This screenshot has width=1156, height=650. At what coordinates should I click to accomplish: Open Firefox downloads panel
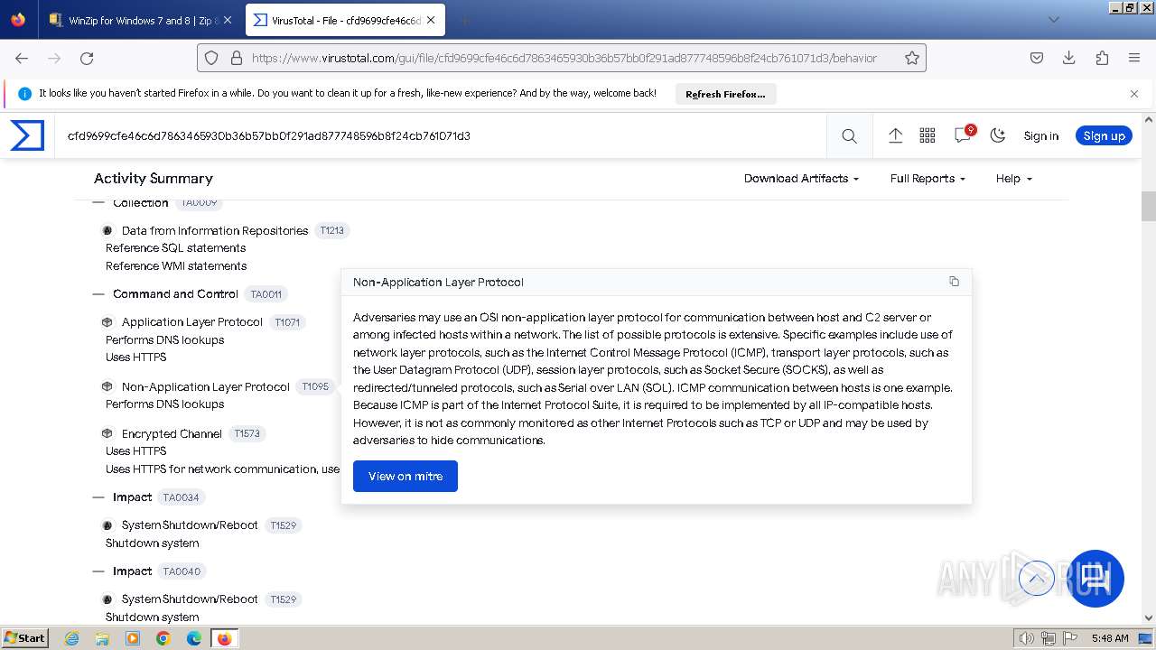(1069, 58)
